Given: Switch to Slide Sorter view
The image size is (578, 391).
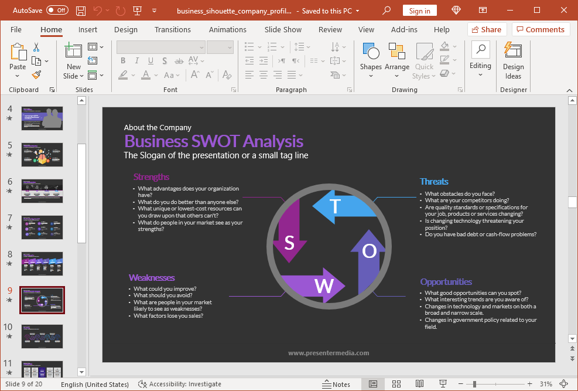Looking at the screenshot, I should click(396, 384).
